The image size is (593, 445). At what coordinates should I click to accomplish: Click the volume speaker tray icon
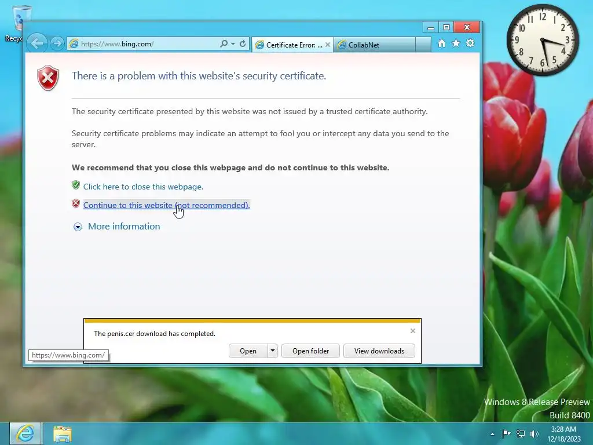[x=534, y=433]
